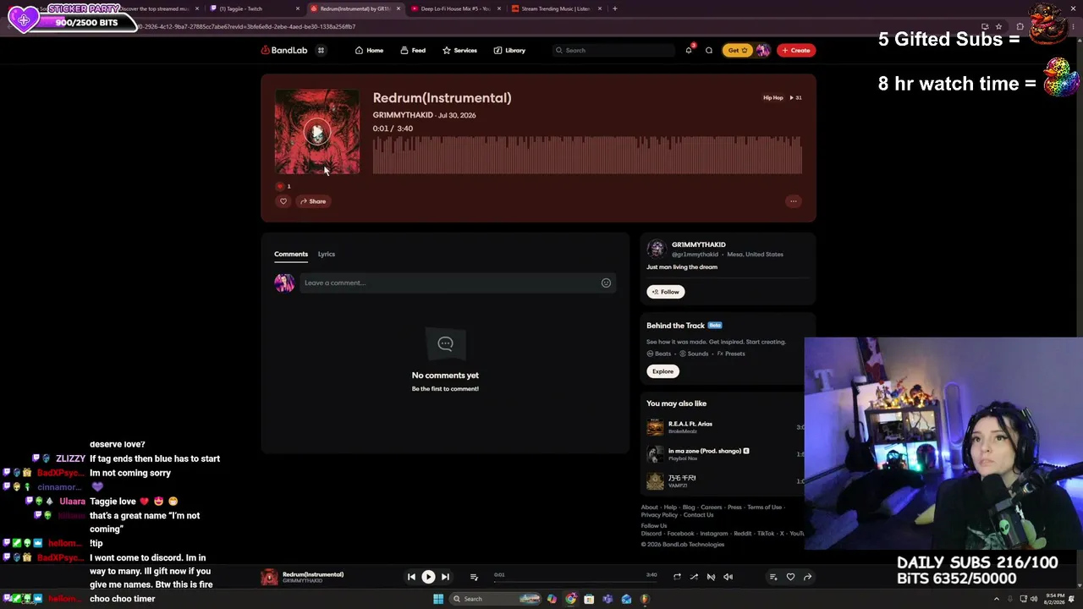This screenshot has width=1083, height=609.
Task: Open Microsoft Copilot from the taskbar
Action: tap(552, 599)
